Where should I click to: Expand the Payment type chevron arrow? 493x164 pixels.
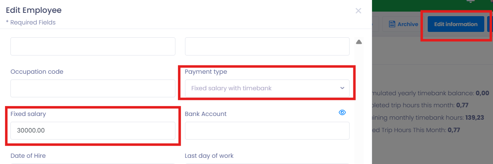click(x=343, y=88)
